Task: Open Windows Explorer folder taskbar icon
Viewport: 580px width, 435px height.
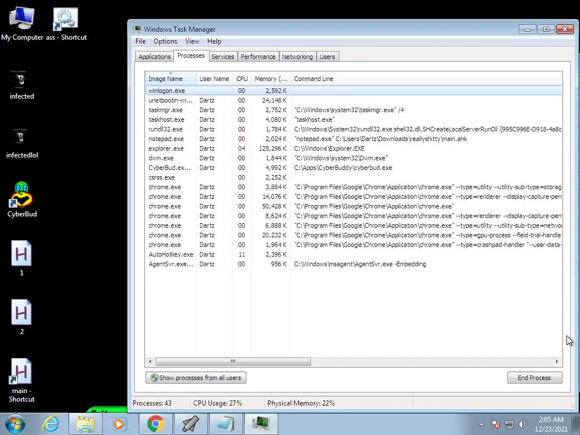Action: click(x=86, y=424)
